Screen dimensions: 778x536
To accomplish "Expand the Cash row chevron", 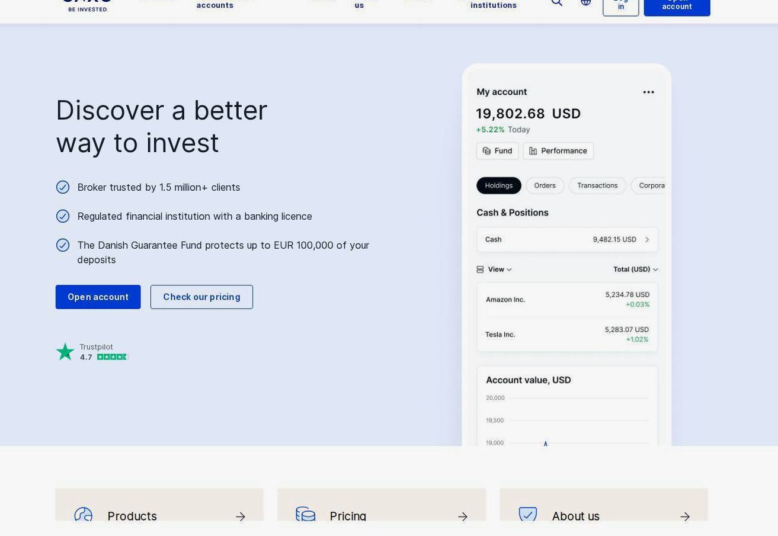I will [647, 240].
